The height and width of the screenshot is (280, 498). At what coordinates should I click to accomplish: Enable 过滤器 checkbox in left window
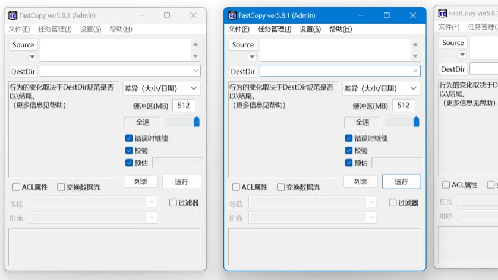click(x=173, y=203)
